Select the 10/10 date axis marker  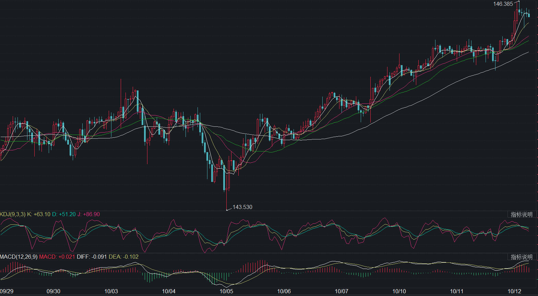(399, 292)
